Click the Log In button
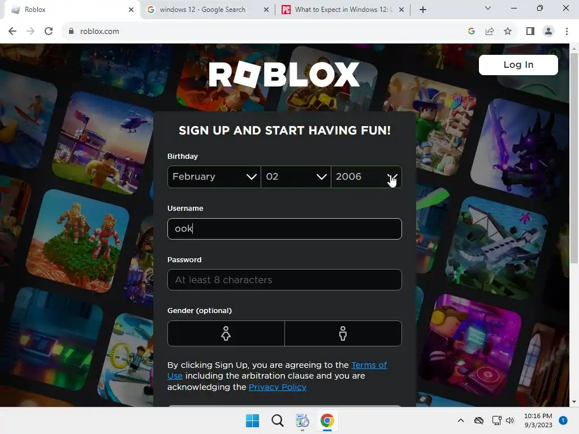 click(518, 65)
